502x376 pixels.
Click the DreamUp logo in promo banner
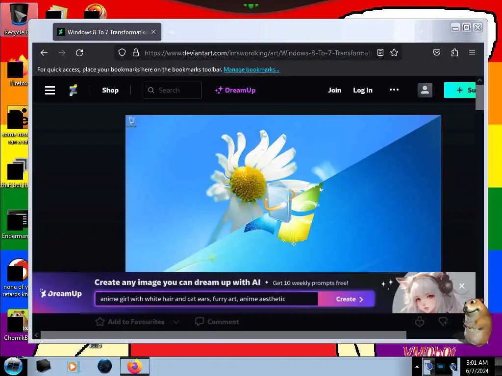(61, 293)
